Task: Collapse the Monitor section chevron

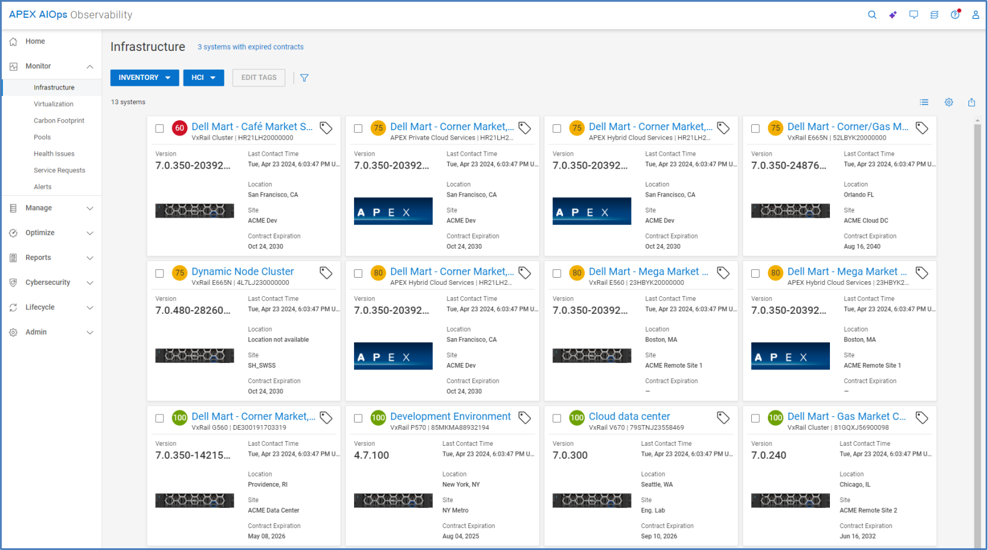Action: pyautogui.click(x=90, y=66)
